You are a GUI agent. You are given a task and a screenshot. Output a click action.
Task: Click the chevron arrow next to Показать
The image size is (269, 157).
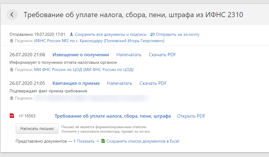[x=97, y=141]
